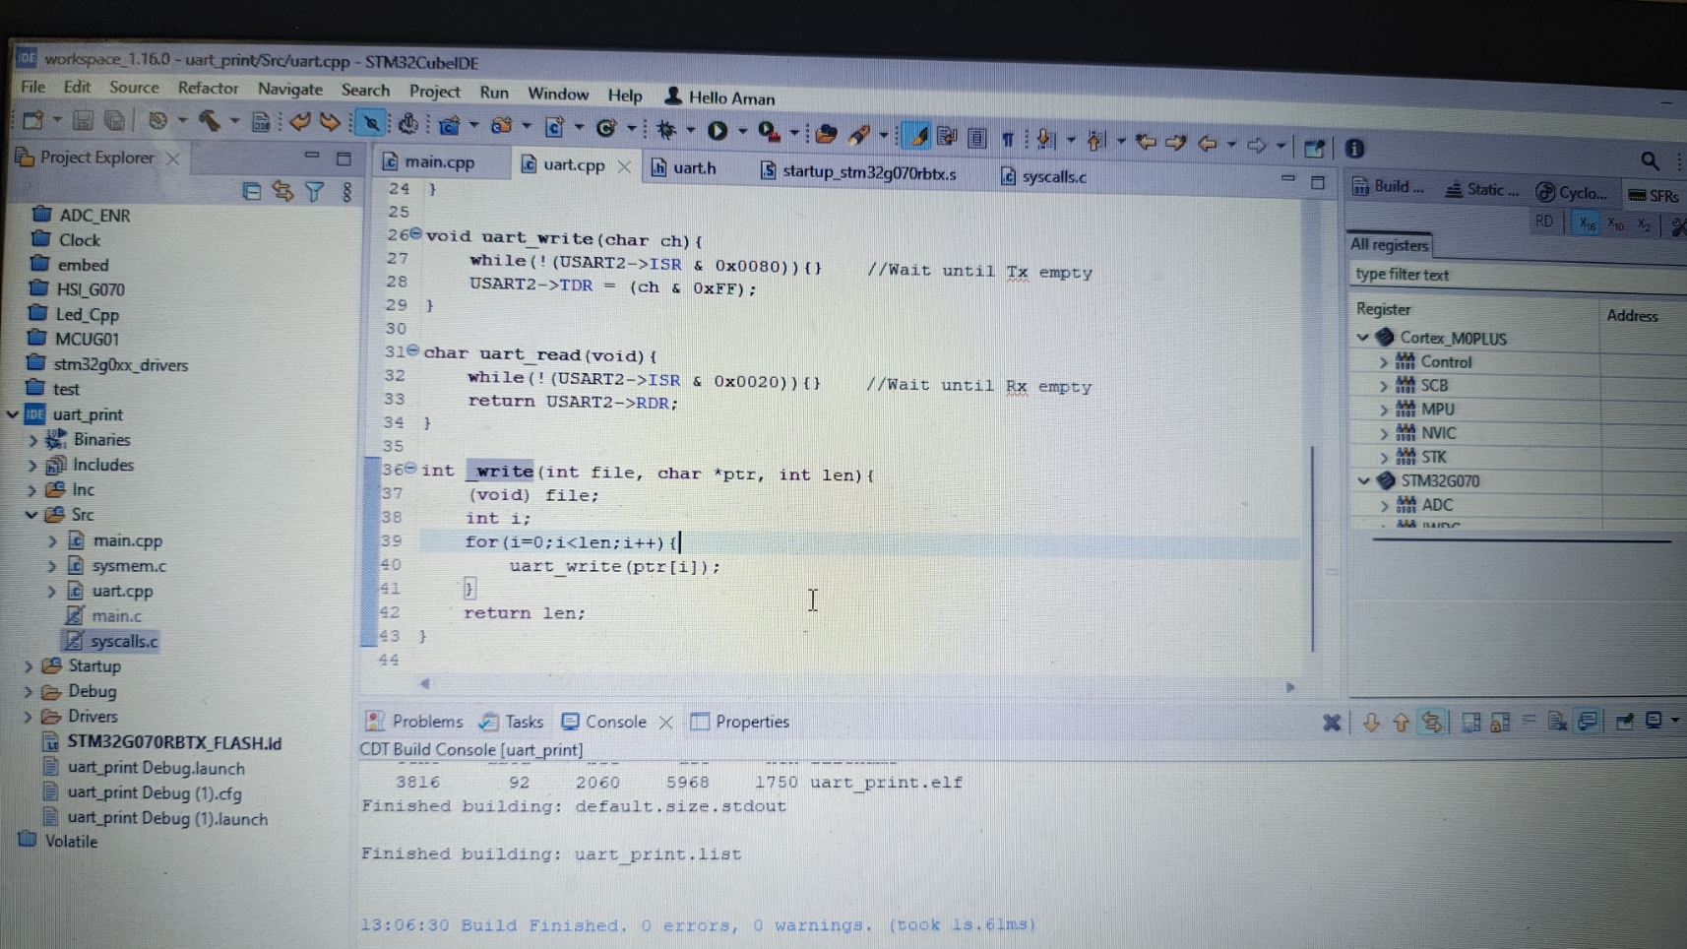Open the view filter icon in Project Explorer
Viewport: 1687px width, 949px height.
coord(314,192)
